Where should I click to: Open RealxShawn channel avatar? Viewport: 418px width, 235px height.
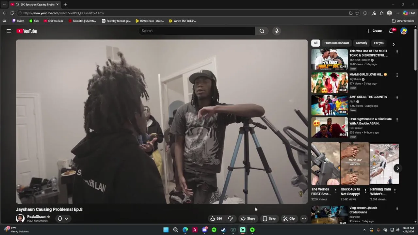[20, 218]
